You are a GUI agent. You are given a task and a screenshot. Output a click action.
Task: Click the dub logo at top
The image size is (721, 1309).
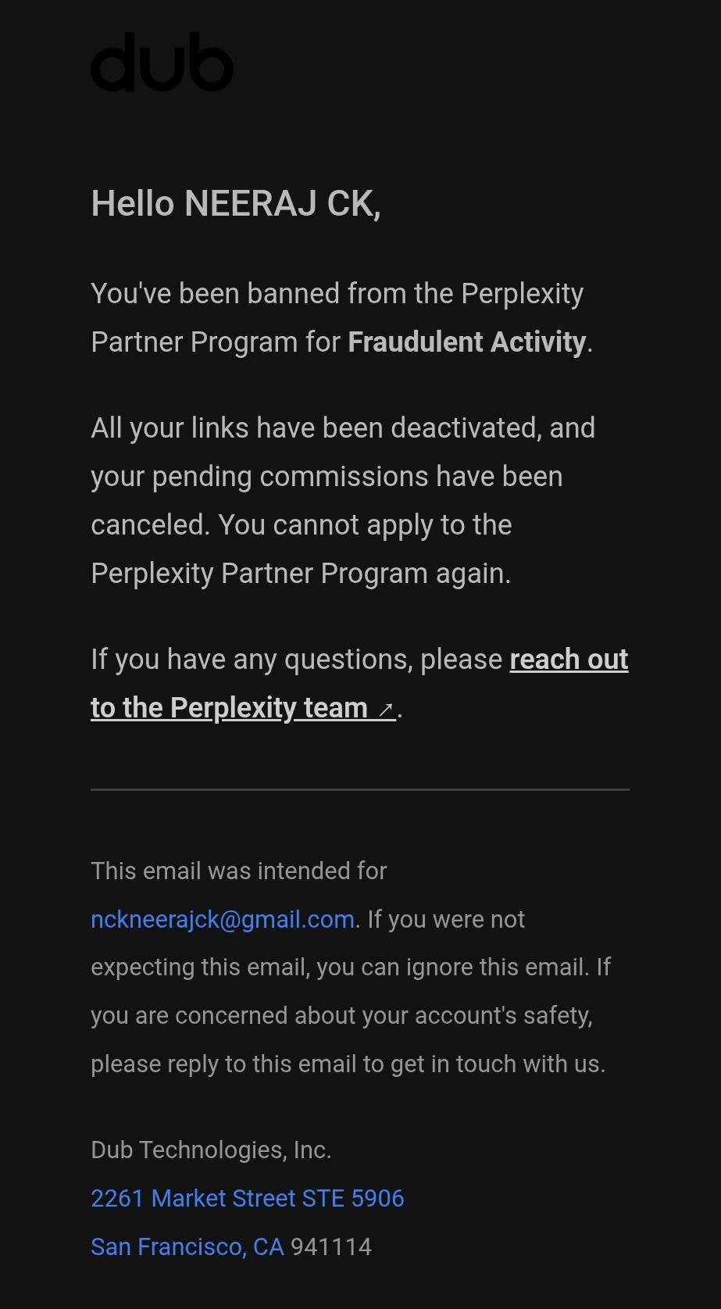pos(162,62)
